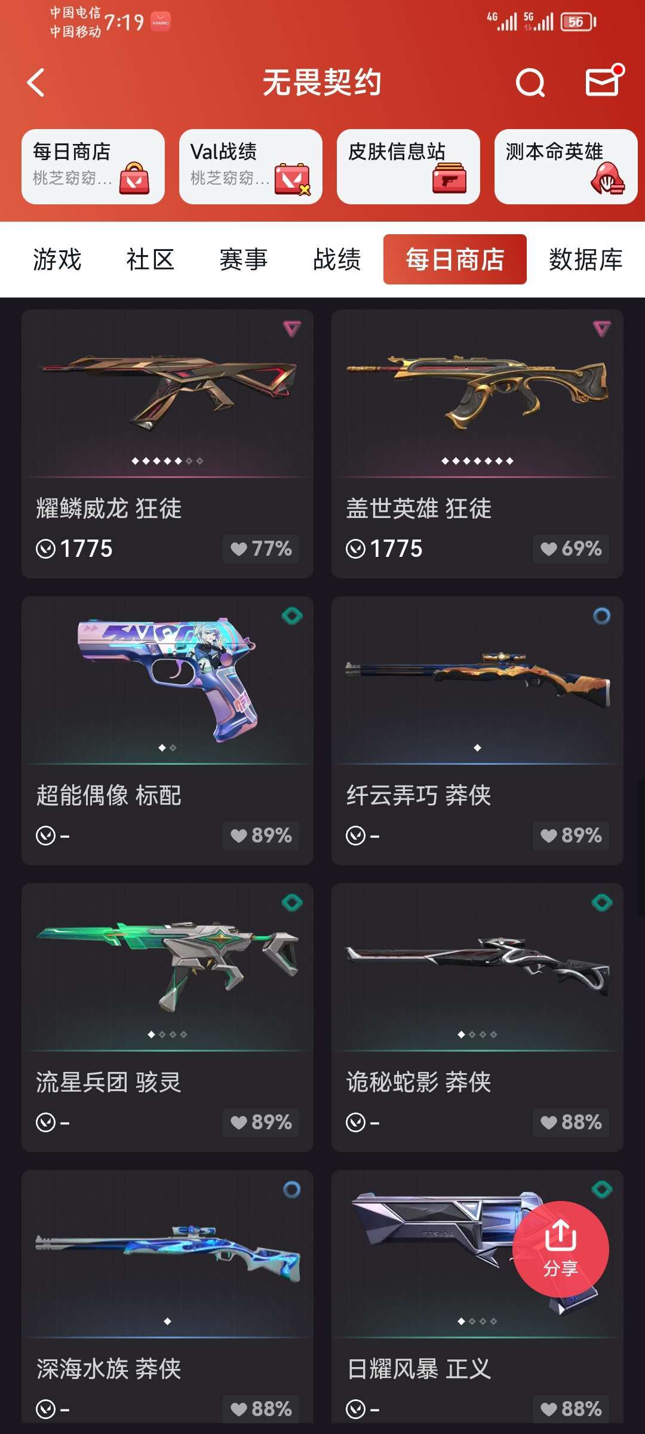This screenshot has height=1434, width=645.
Task: Tap the level dots under 盖世英雄 狂徒
Action: [x=477, y=461]
